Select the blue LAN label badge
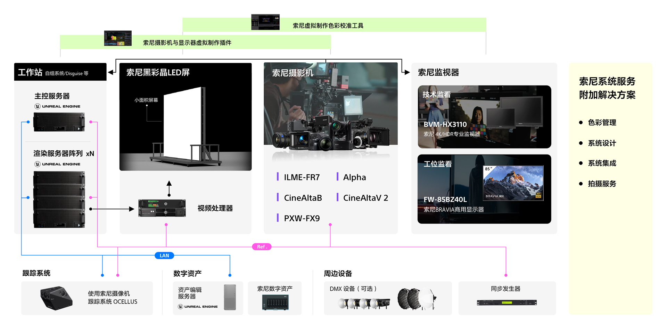This screenshot has width=667, height=335. (x=164, y=256)
